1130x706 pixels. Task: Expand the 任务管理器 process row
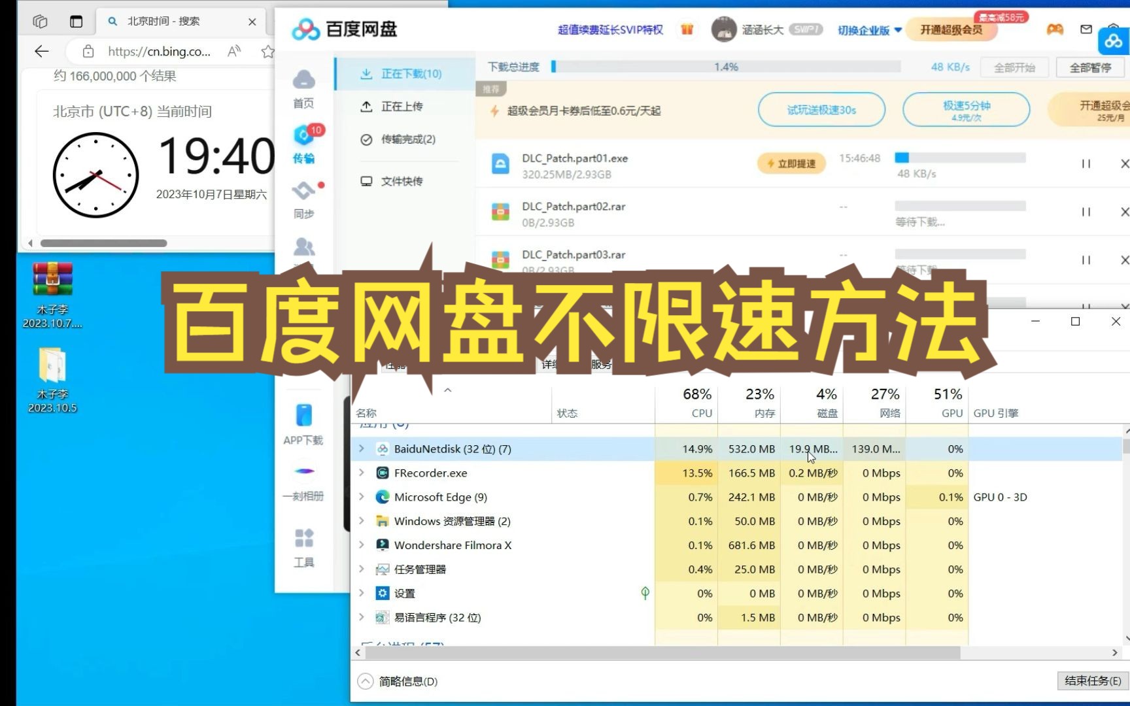tap(361, 569)
